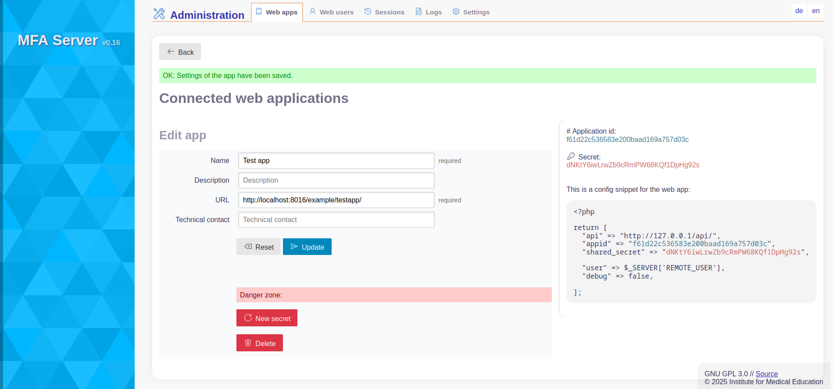Click the Administration heading link

tap(207, 15)
